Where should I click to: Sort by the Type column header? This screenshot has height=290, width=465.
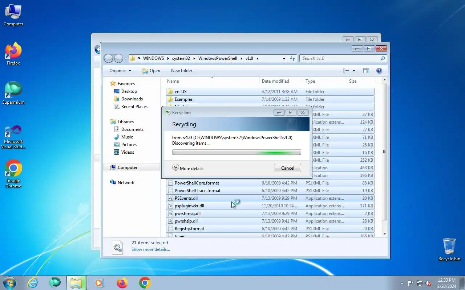[x=325, y=81]
